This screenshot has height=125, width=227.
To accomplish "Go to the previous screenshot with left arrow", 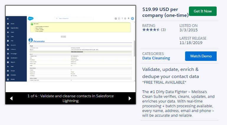I will pos(11,98).
